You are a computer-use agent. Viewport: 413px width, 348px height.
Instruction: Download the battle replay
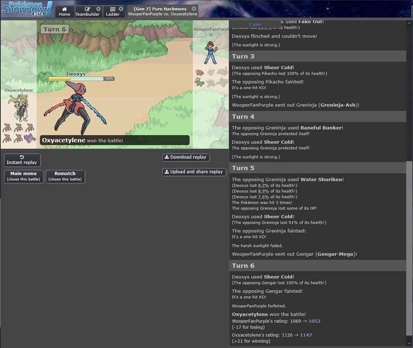pos(186,157)
